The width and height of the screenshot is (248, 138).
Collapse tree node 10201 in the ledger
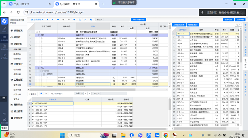point(42,71)
